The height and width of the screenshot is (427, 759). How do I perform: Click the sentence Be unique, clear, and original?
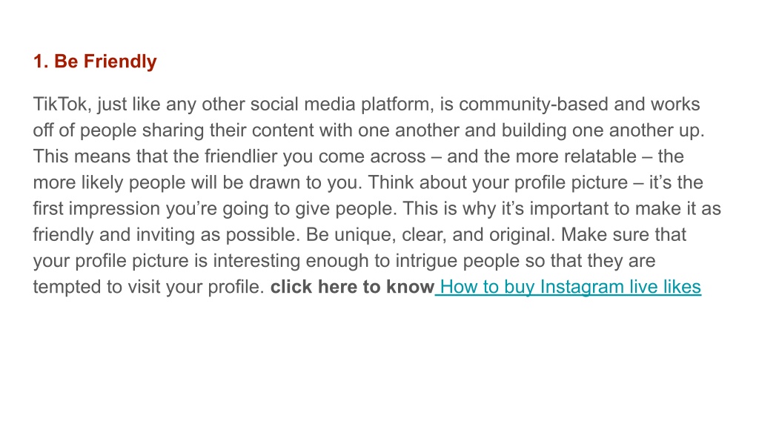(x=431, y=235)
